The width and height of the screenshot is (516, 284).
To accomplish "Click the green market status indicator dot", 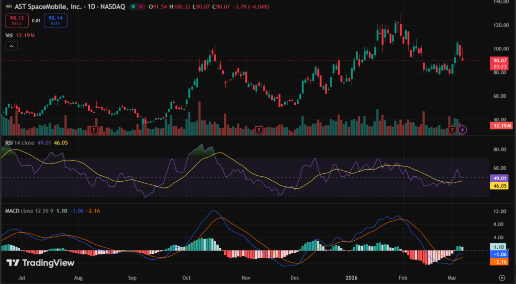I will 133,7.
